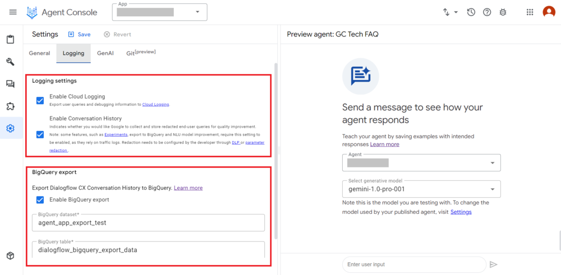561x275 pixels.
Task: Open the Experiments link
Action: [116, 134]
